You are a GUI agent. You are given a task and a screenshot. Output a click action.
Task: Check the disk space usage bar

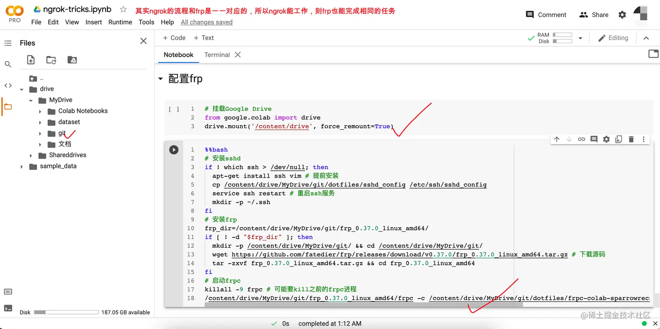point(65,312)
